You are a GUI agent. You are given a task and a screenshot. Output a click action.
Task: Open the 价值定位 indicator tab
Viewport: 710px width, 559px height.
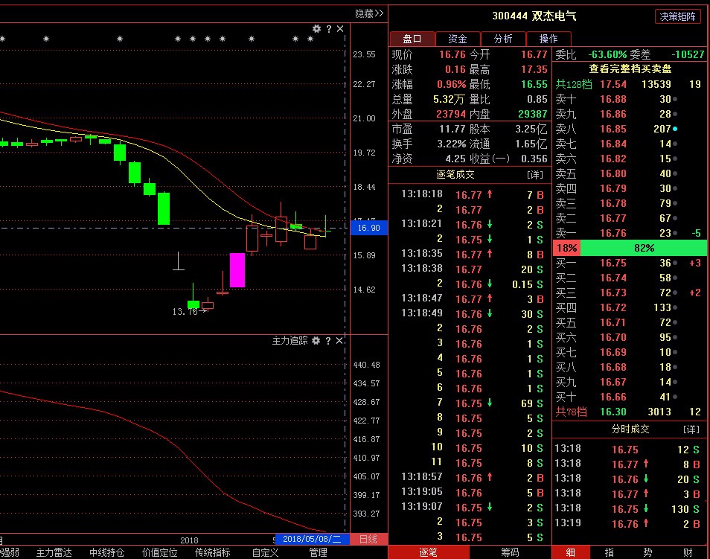click(x=160, y=552)
